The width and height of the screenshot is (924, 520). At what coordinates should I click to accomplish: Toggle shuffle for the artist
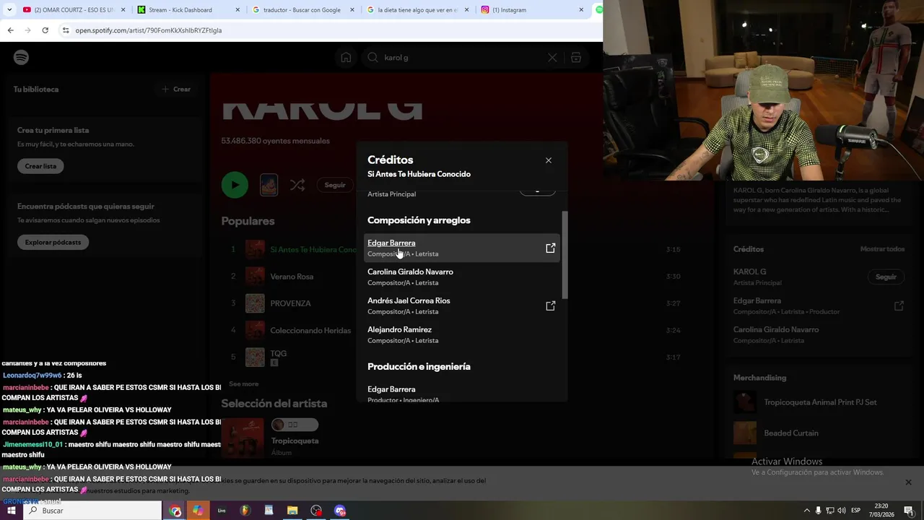tap(297, 185)
